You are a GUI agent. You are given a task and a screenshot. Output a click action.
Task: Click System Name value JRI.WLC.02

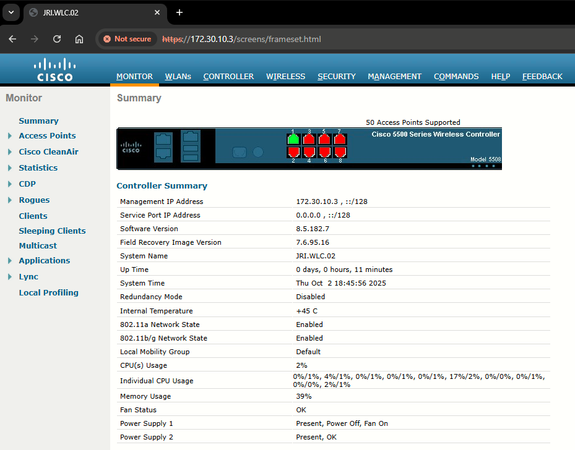click(x=316, y=256)
